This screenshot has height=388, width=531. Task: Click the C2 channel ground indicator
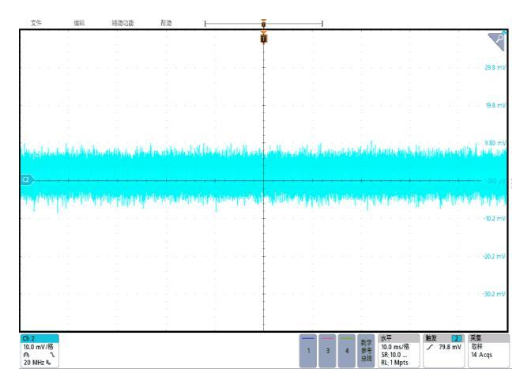[x=27, y=180]
